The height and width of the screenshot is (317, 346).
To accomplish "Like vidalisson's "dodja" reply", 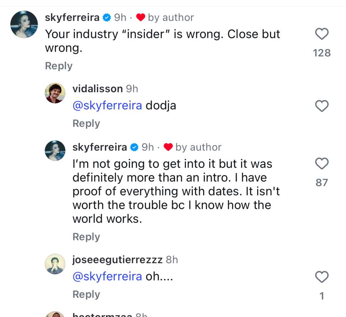I will click(322, 106).
